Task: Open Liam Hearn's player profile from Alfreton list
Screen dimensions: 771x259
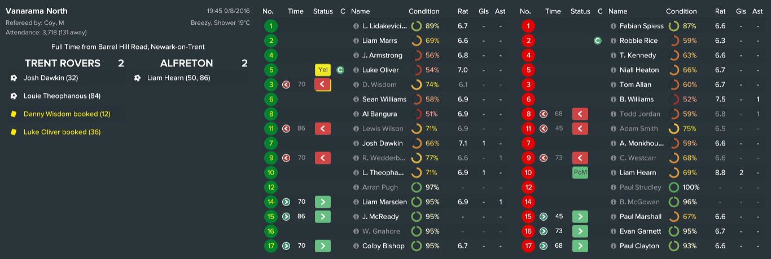Action: tap(639, 172)
